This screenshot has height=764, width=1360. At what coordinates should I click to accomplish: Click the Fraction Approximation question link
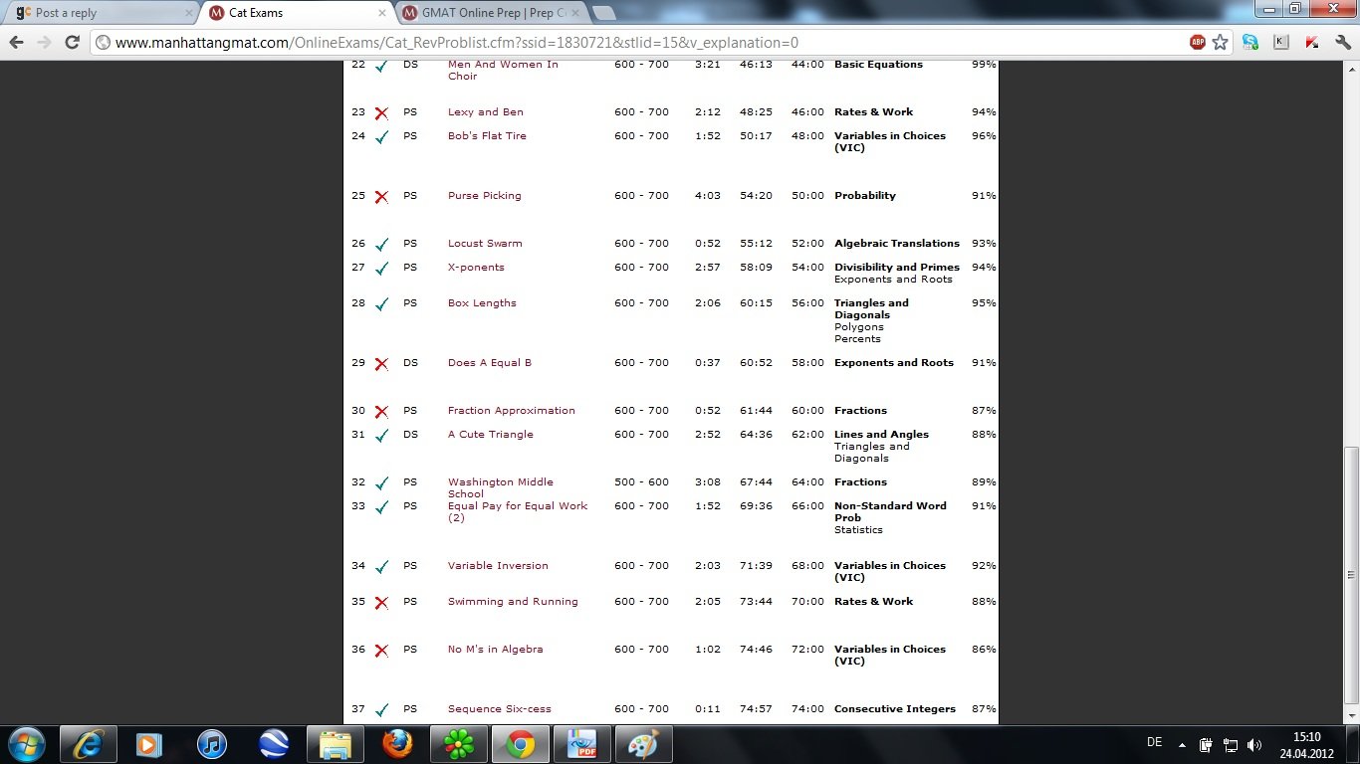511,411
